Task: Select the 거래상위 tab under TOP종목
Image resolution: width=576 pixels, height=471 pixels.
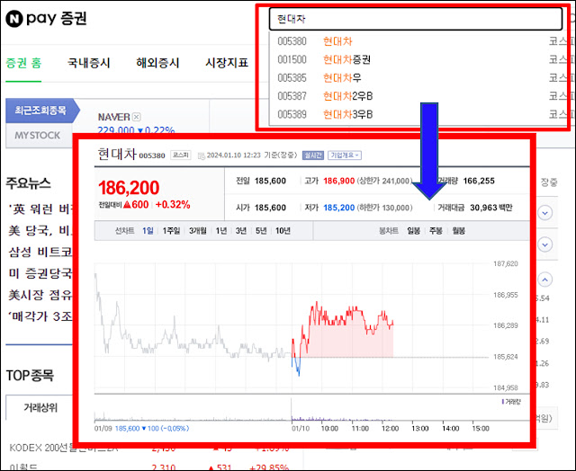Action: pyautogui.click(x=40, y=407)
